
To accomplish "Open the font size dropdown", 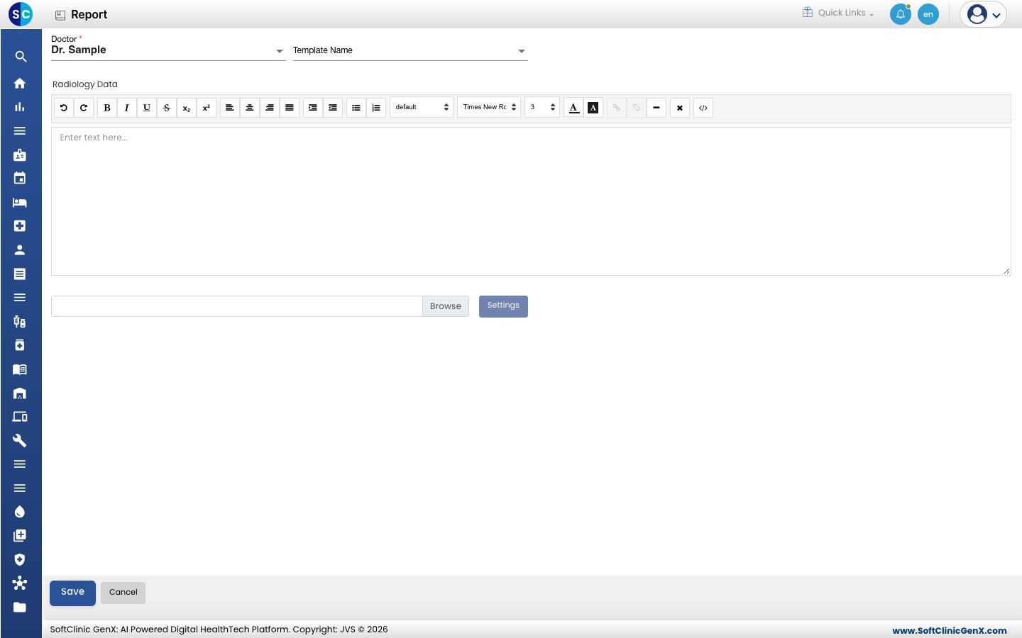I will [542, 107].
